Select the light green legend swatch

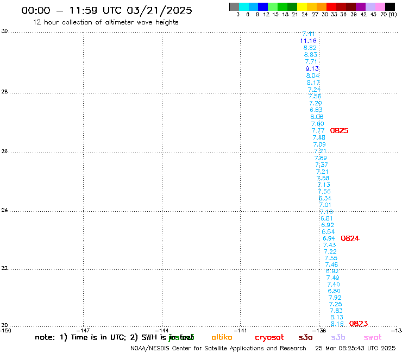click(273, 7)
